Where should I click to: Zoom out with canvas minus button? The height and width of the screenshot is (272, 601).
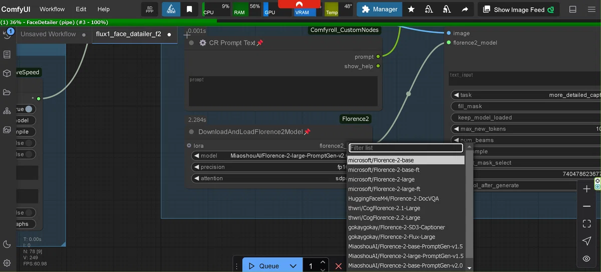coord(587,206)
